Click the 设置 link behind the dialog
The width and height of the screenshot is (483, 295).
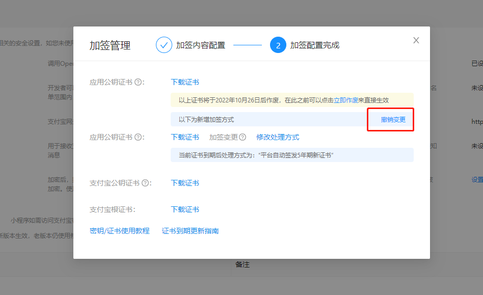[477, 180]
